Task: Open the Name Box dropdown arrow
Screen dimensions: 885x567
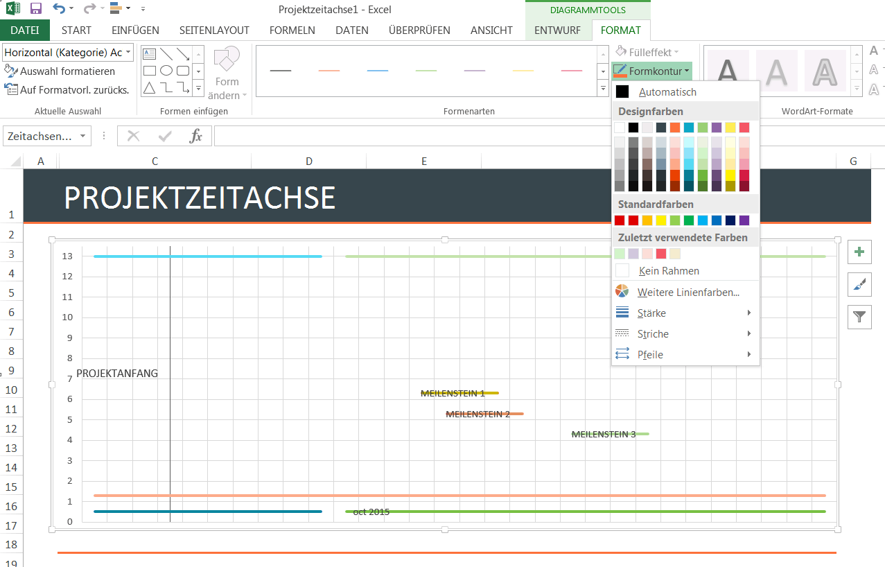Action: [83, 137]
